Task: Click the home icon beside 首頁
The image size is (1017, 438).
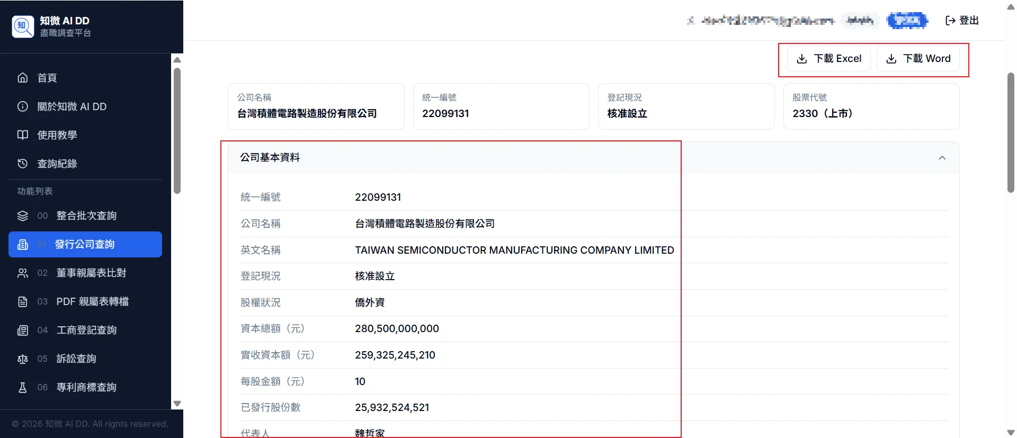Action: [23, 78]
